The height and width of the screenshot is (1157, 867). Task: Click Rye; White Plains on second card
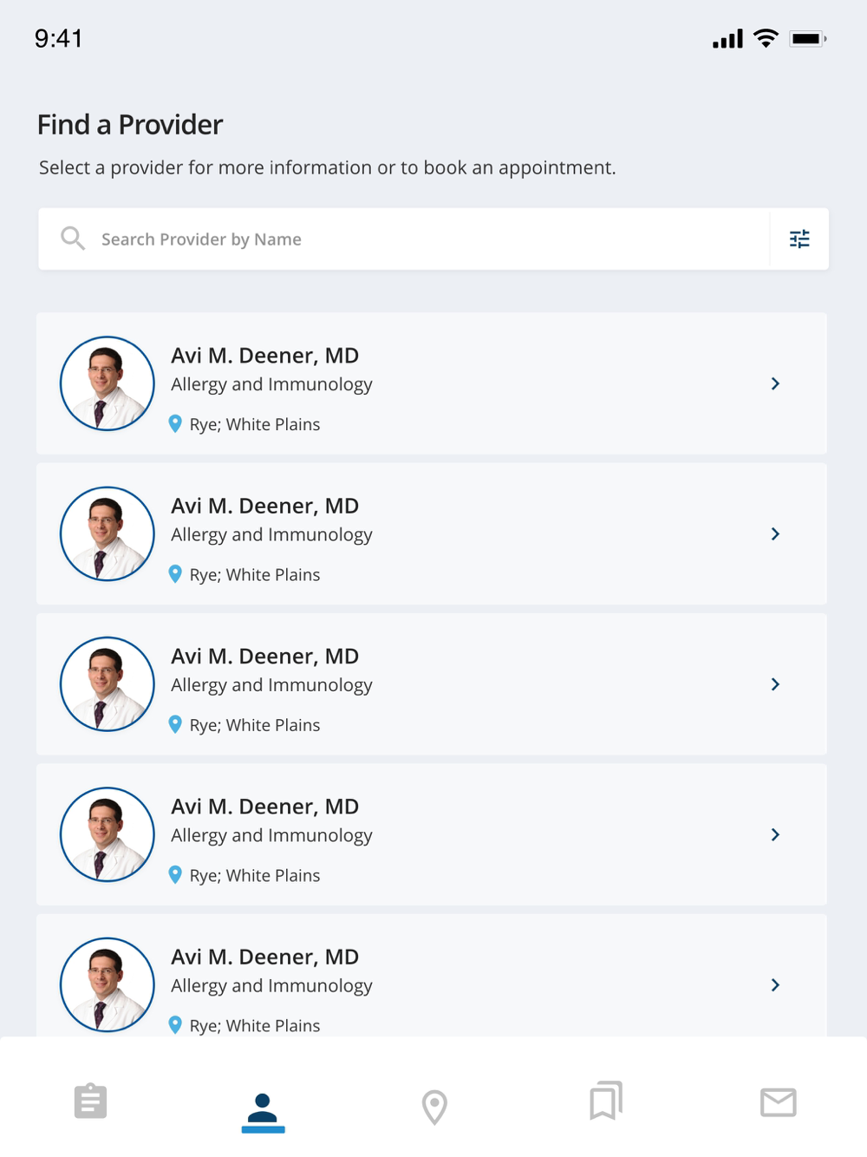coord(255,575)
